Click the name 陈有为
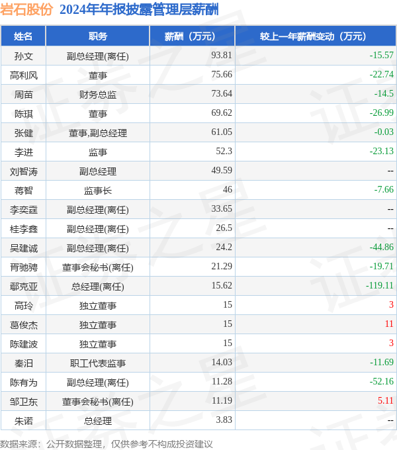This screenshot has width=397, height=450. click(24, 383)
